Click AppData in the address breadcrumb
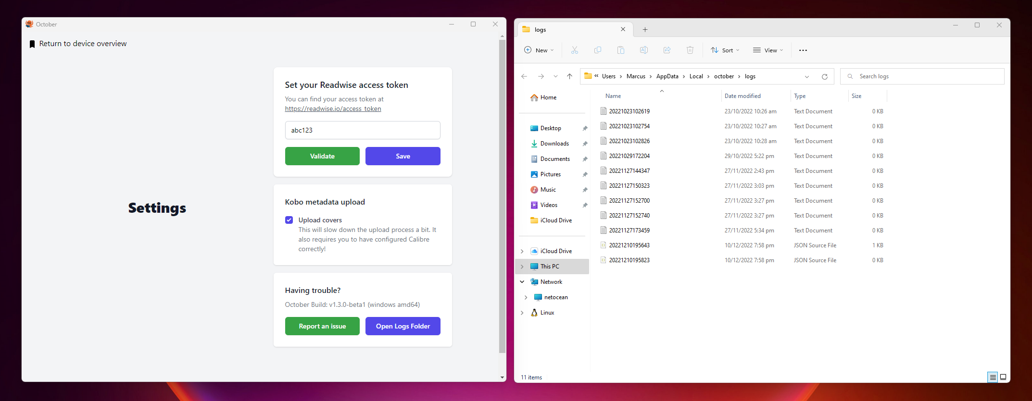The width and height of the screenshot is (1032, 401). pos(667,76)
